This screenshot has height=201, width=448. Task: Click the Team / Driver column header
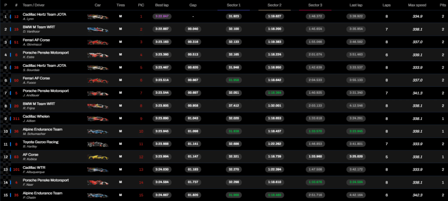coord(34,5)
